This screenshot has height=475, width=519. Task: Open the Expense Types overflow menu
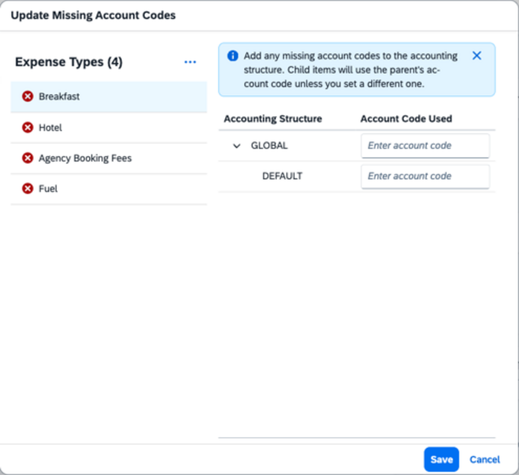190,62
